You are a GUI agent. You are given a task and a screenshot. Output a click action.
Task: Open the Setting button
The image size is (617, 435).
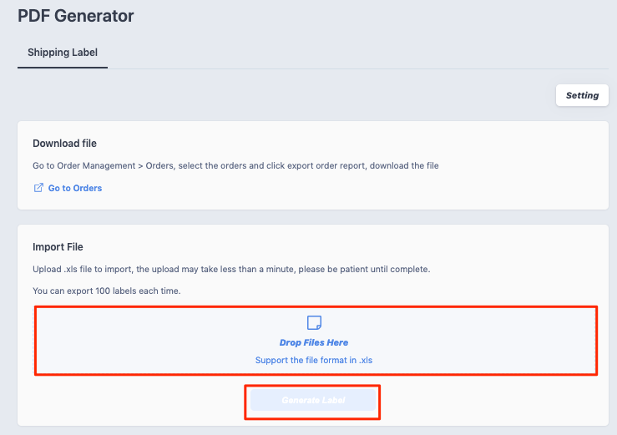[x=582, y=95]
